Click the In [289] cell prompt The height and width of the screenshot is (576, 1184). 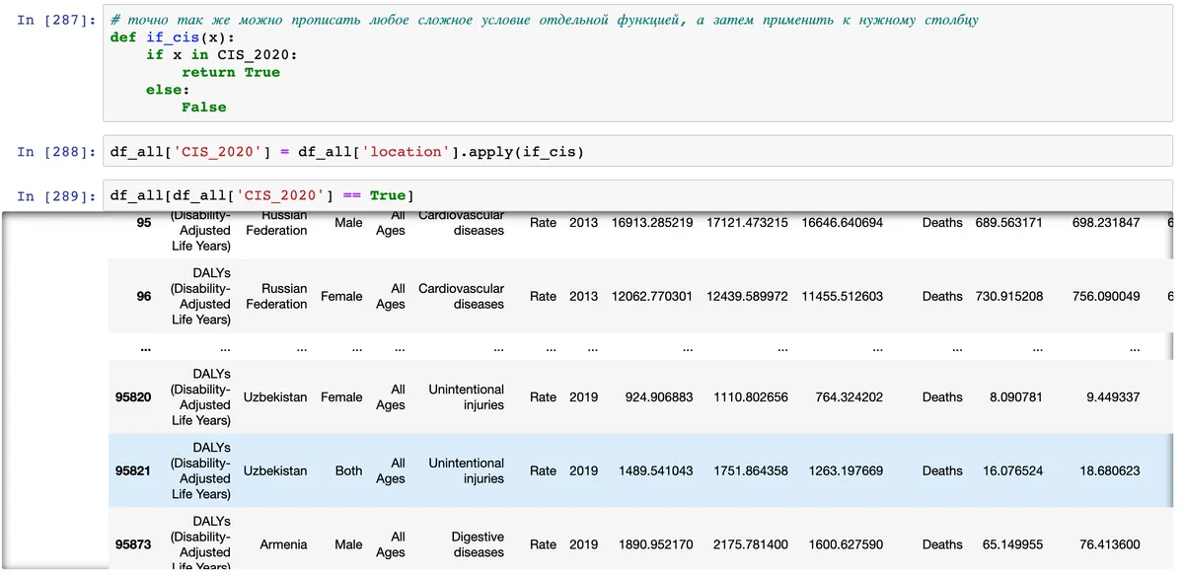pyautogui.click(x=57, y=196)
